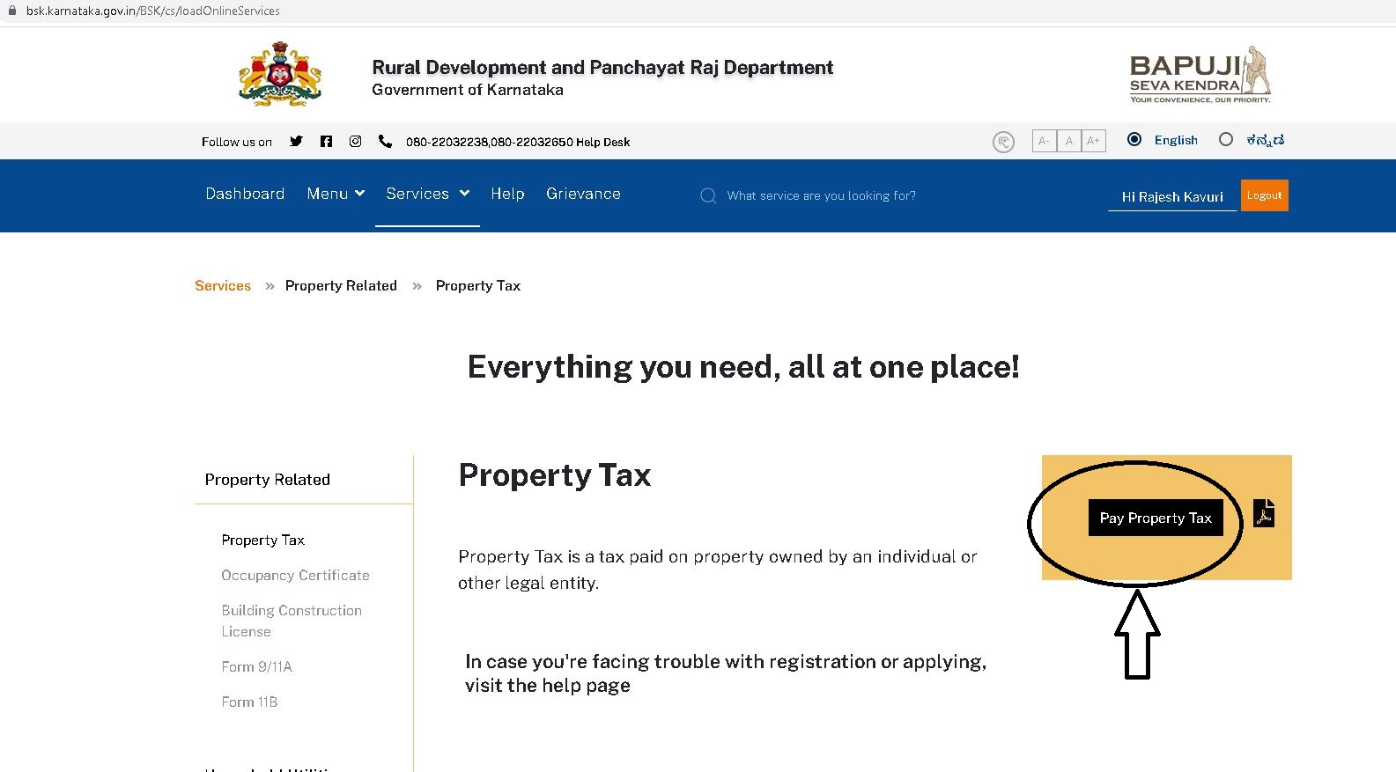Select the Kannada language radio button
Image resolution: width=1396 pixels, height=772 pixels.
click(1225, 139)
